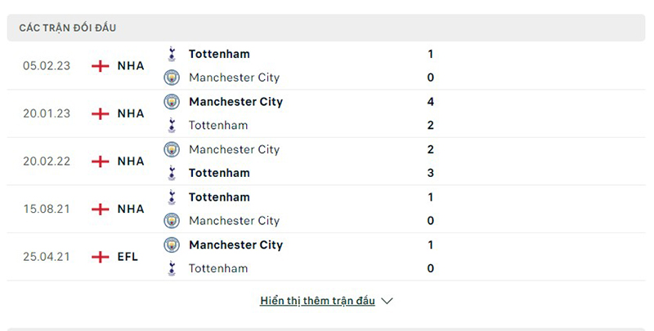The width and height of the screenshot is (654, 331).
Task: Click Tottenham crest in 25.04.21 match
Action: pos(172,268)
